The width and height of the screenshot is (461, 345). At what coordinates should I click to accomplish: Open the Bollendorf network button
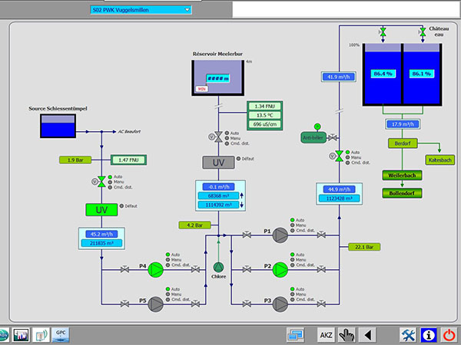(402, 193)
